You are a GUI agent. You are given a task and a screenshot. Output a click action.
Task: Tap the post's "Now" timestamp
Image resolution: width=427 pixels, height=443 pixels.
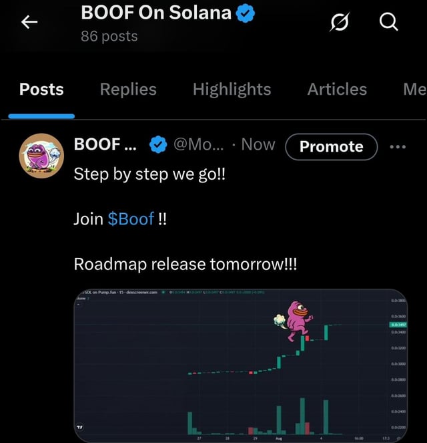258,144
